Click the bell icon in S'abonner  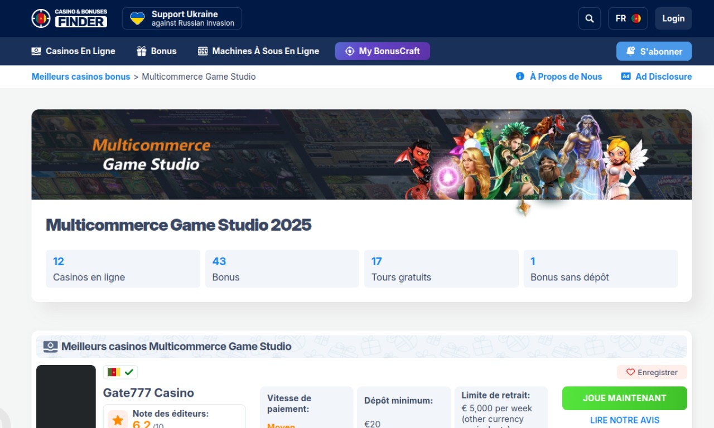(631, 51)
